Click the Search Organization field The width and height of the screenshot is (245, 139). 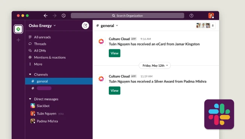127,16
